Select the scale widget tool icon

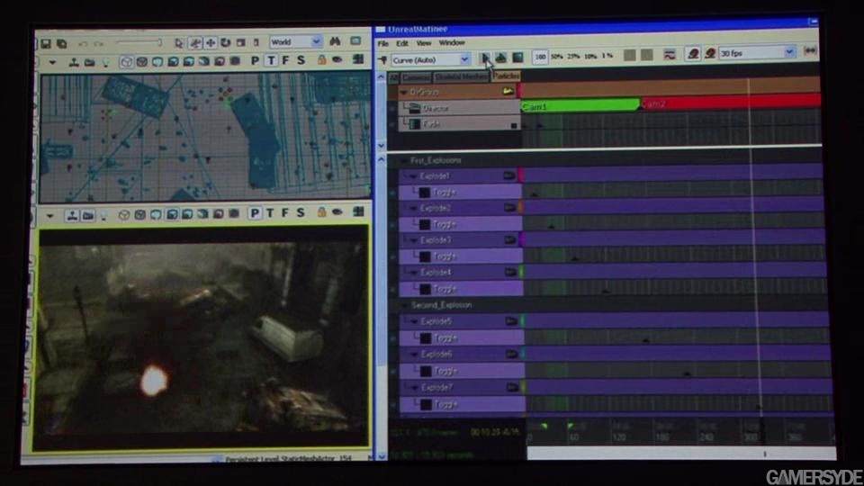(x=241, y=42)
